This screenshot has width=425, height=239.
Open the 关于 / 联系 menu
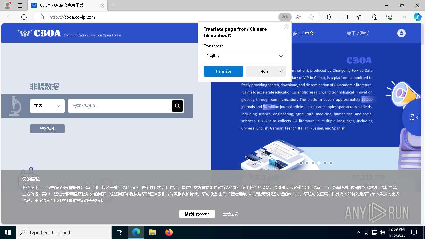tap(358, 33)
